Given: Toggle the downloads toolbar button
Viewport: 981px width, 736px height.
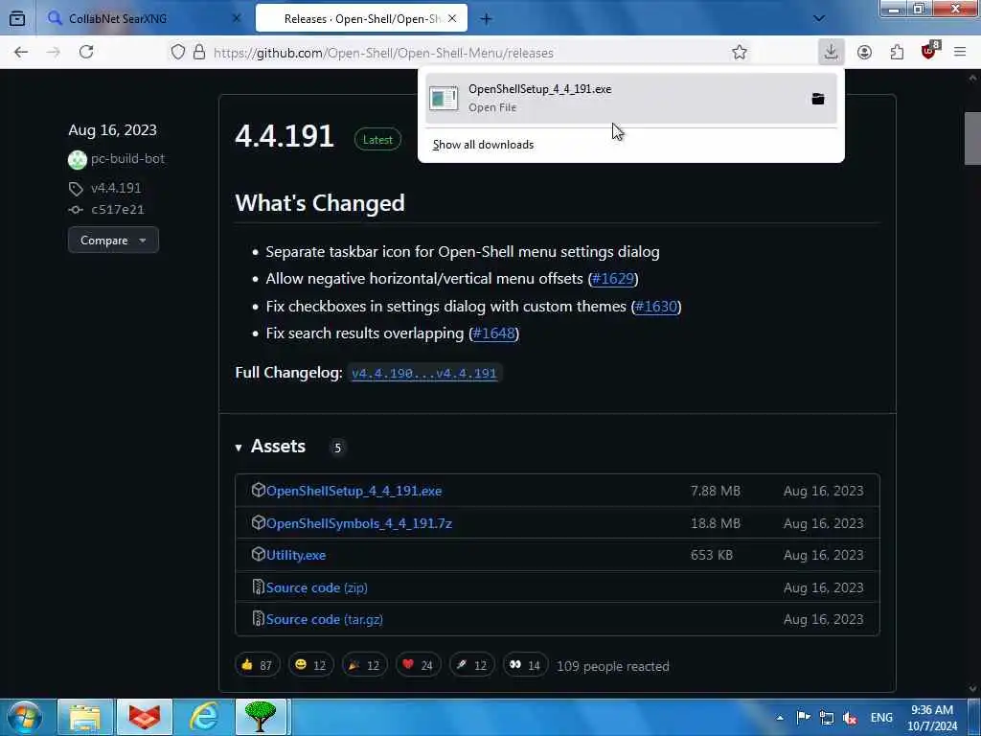Looking at the screenshot, I should [831, 52].
